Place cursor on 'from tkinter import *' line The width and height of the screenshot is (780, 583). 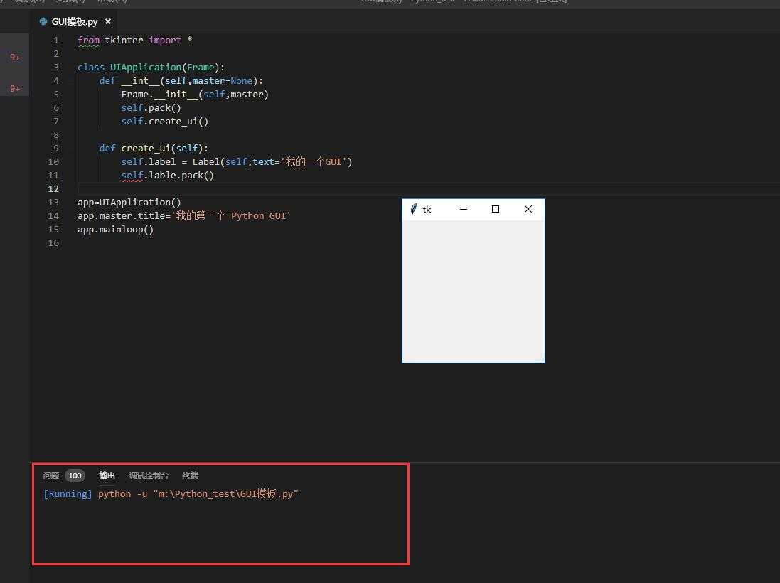pyautogui.click(x=135, y=41)
